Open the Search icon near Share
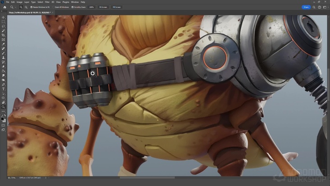The height and width of the screenshot is (186, 330). 314,7
